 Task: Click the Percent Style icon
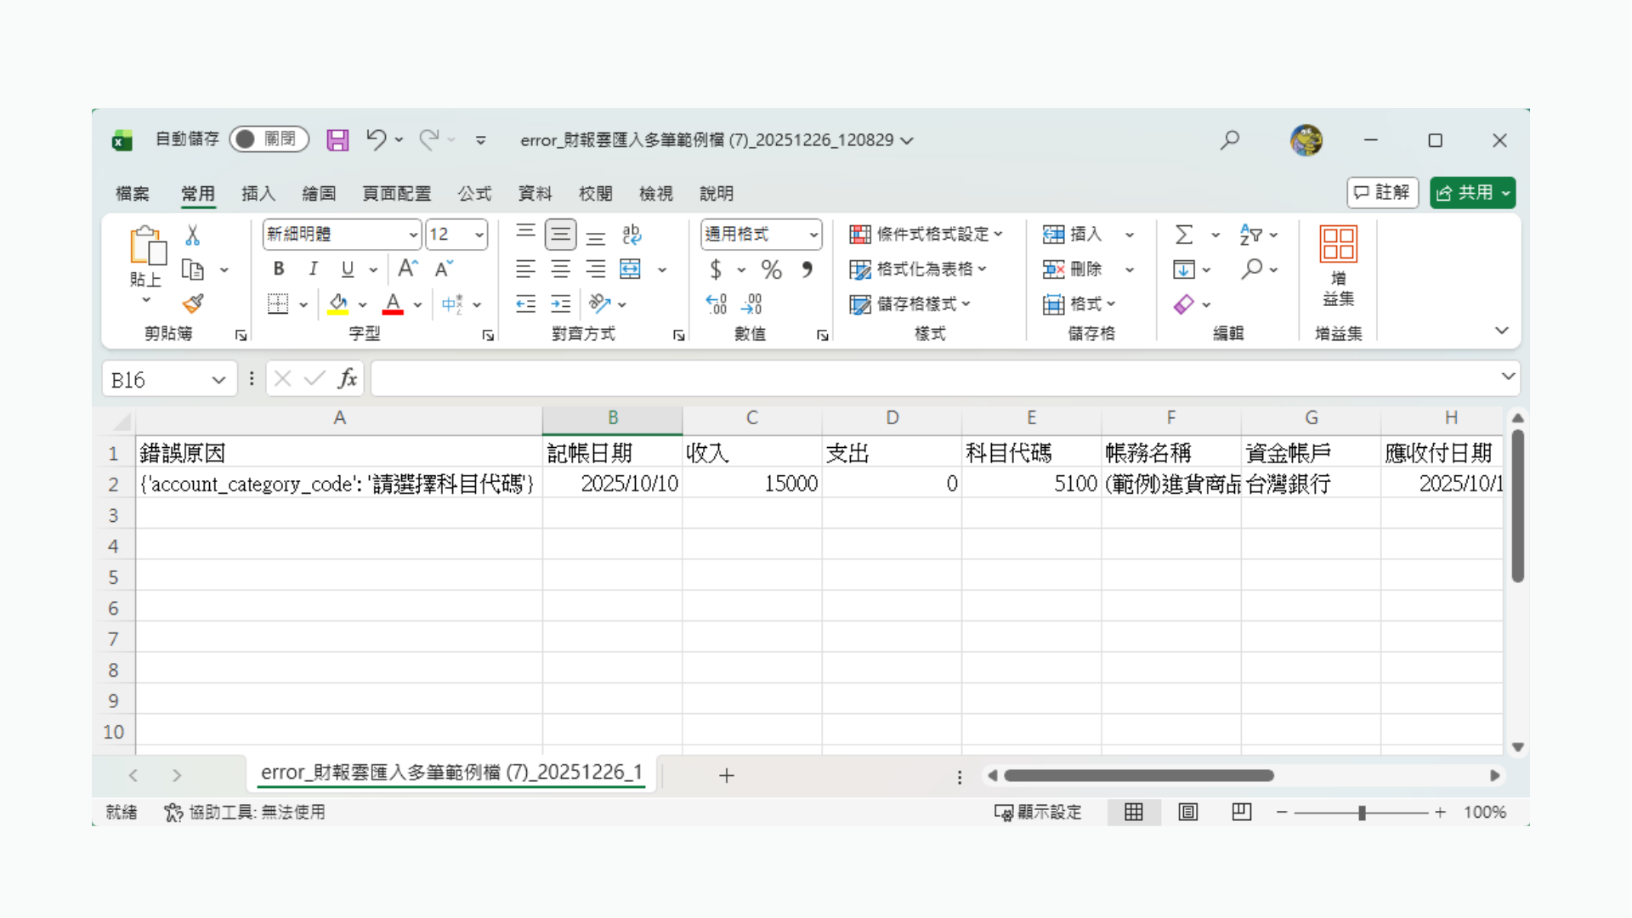coord(771,269)
